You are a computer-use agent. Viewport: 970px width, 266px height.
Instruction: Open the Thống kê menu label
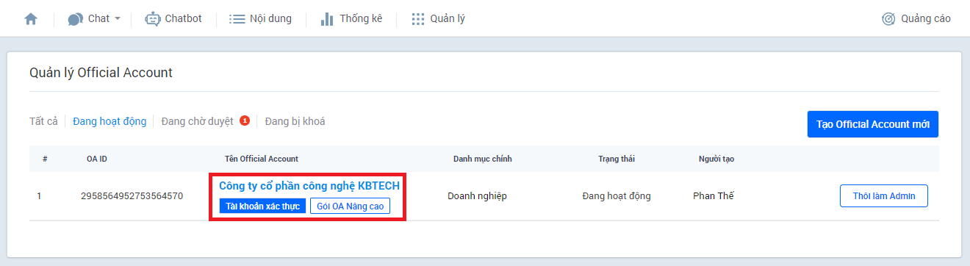(x=361, y=19)
